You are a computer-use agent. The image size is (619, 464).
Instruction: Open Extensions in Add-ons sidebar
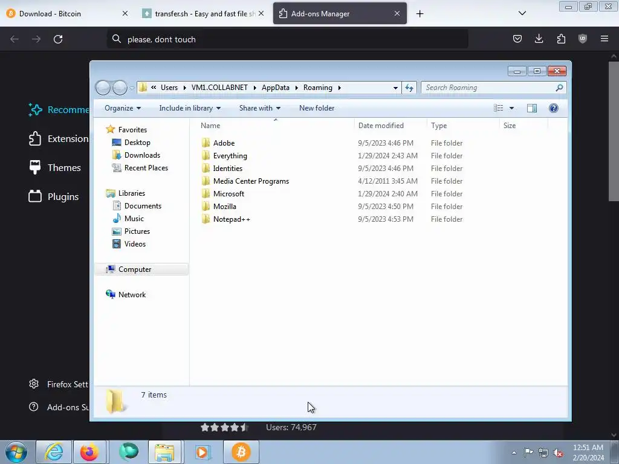point(59,138)
